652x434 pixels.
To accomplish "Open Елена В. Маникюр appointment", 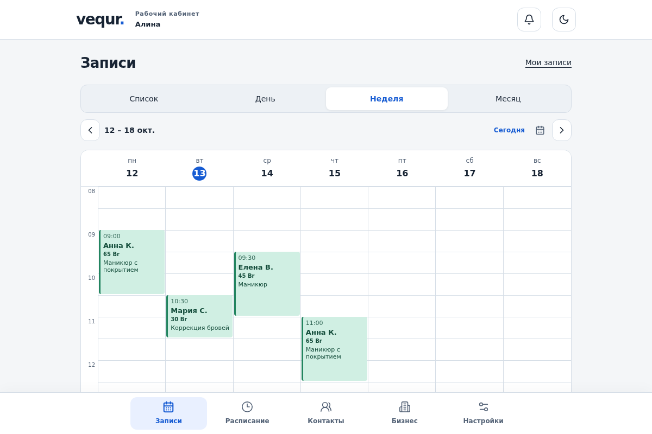I will point(267,284).
